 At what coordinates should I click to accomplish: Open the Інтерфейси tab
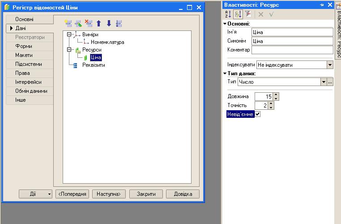(30, 82)
